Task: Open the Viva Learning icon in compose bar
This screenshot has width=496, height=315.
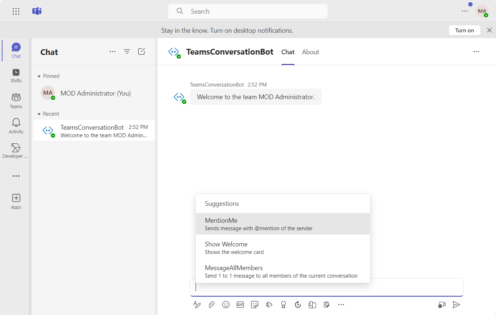Action: 312,305
